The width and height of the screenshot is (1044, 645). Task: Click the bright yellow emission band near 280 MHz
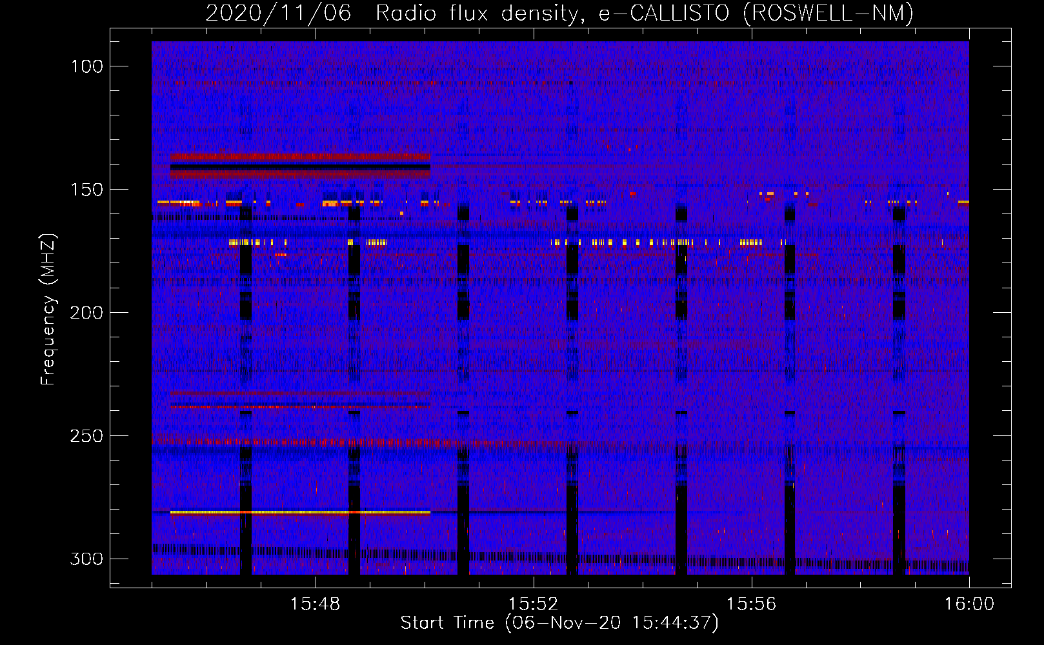(300, 512)
